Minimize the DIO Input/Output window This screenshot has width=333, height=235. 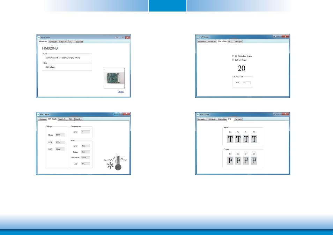(x=276, y=114)
